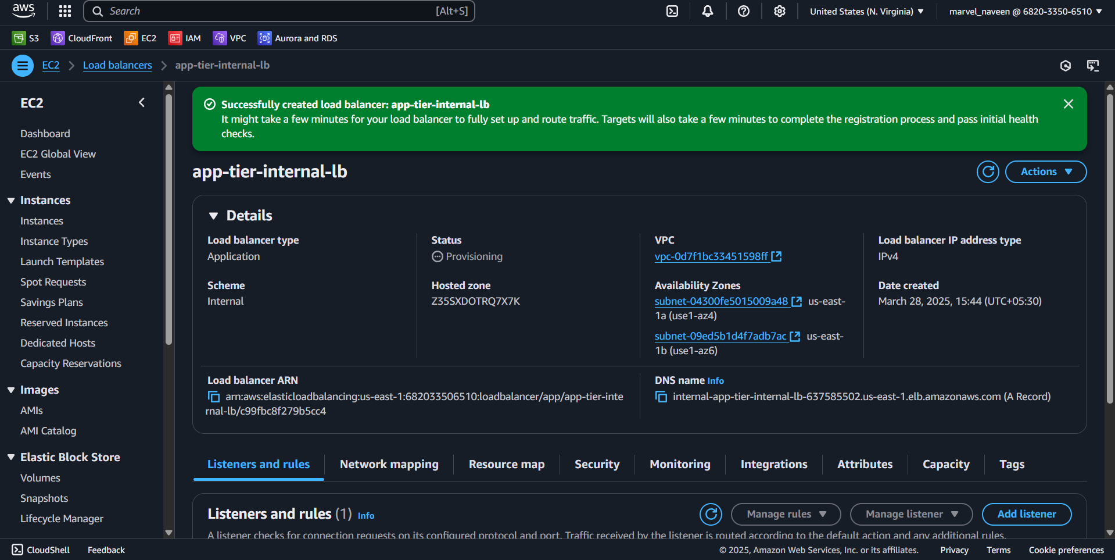Image resolution: width=1115 pixels, height=560 pixels.
Task: Click the sidebar down scroll arrow
Action: pyautogui.click(x=168, y=533)
